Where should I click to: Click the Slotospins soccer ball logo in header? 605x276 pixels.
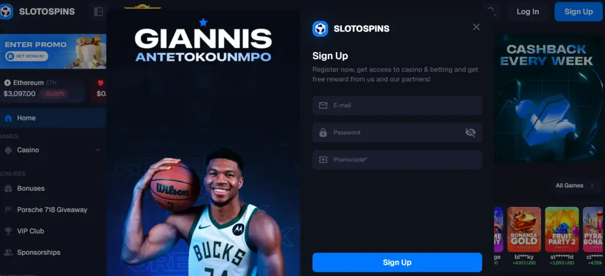[x=6, y=12]
